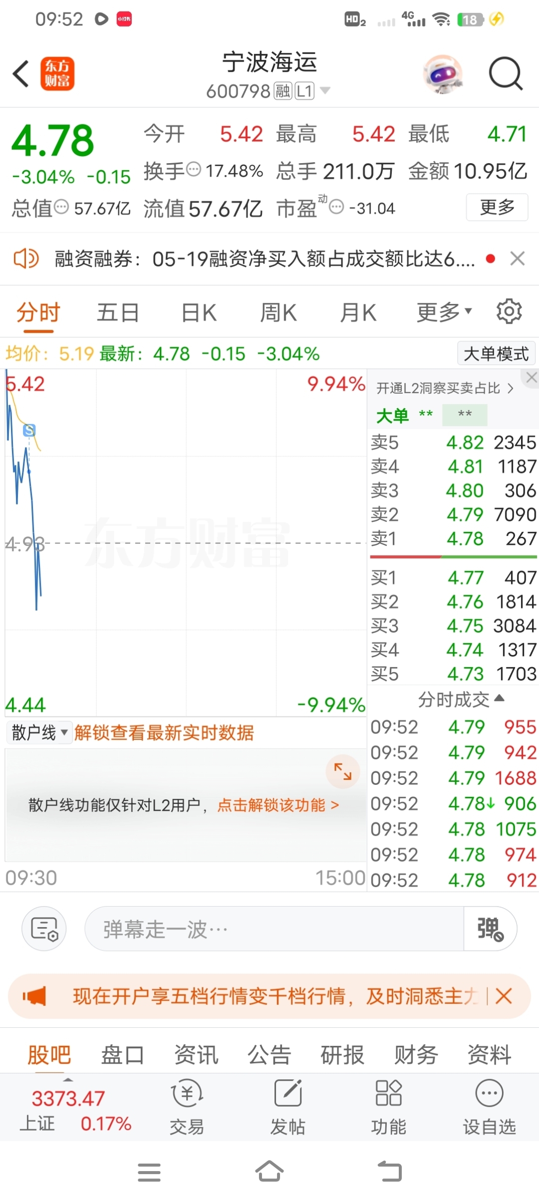This screenshot has width=539, height=1202.
Task: Switch to the 日K tab
Action: [x=199, y=313]
